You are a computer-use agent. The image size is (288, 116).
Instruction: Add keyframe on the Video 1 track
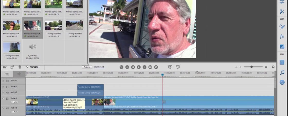(x=14, y=102)
